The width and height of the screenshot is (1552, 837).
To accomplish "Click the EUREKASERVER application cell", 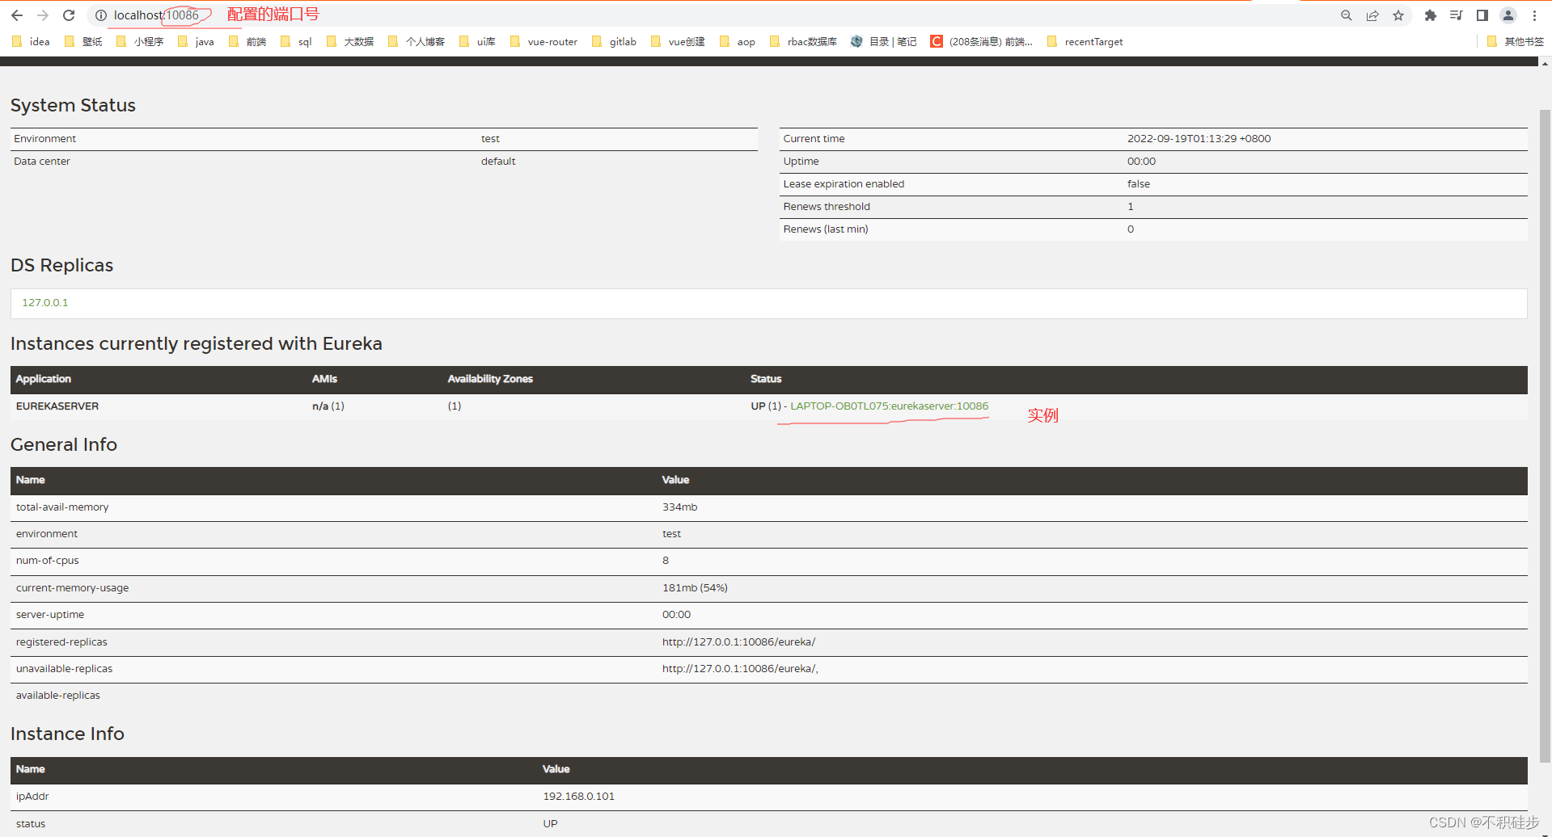I will (x=57, y=406).
